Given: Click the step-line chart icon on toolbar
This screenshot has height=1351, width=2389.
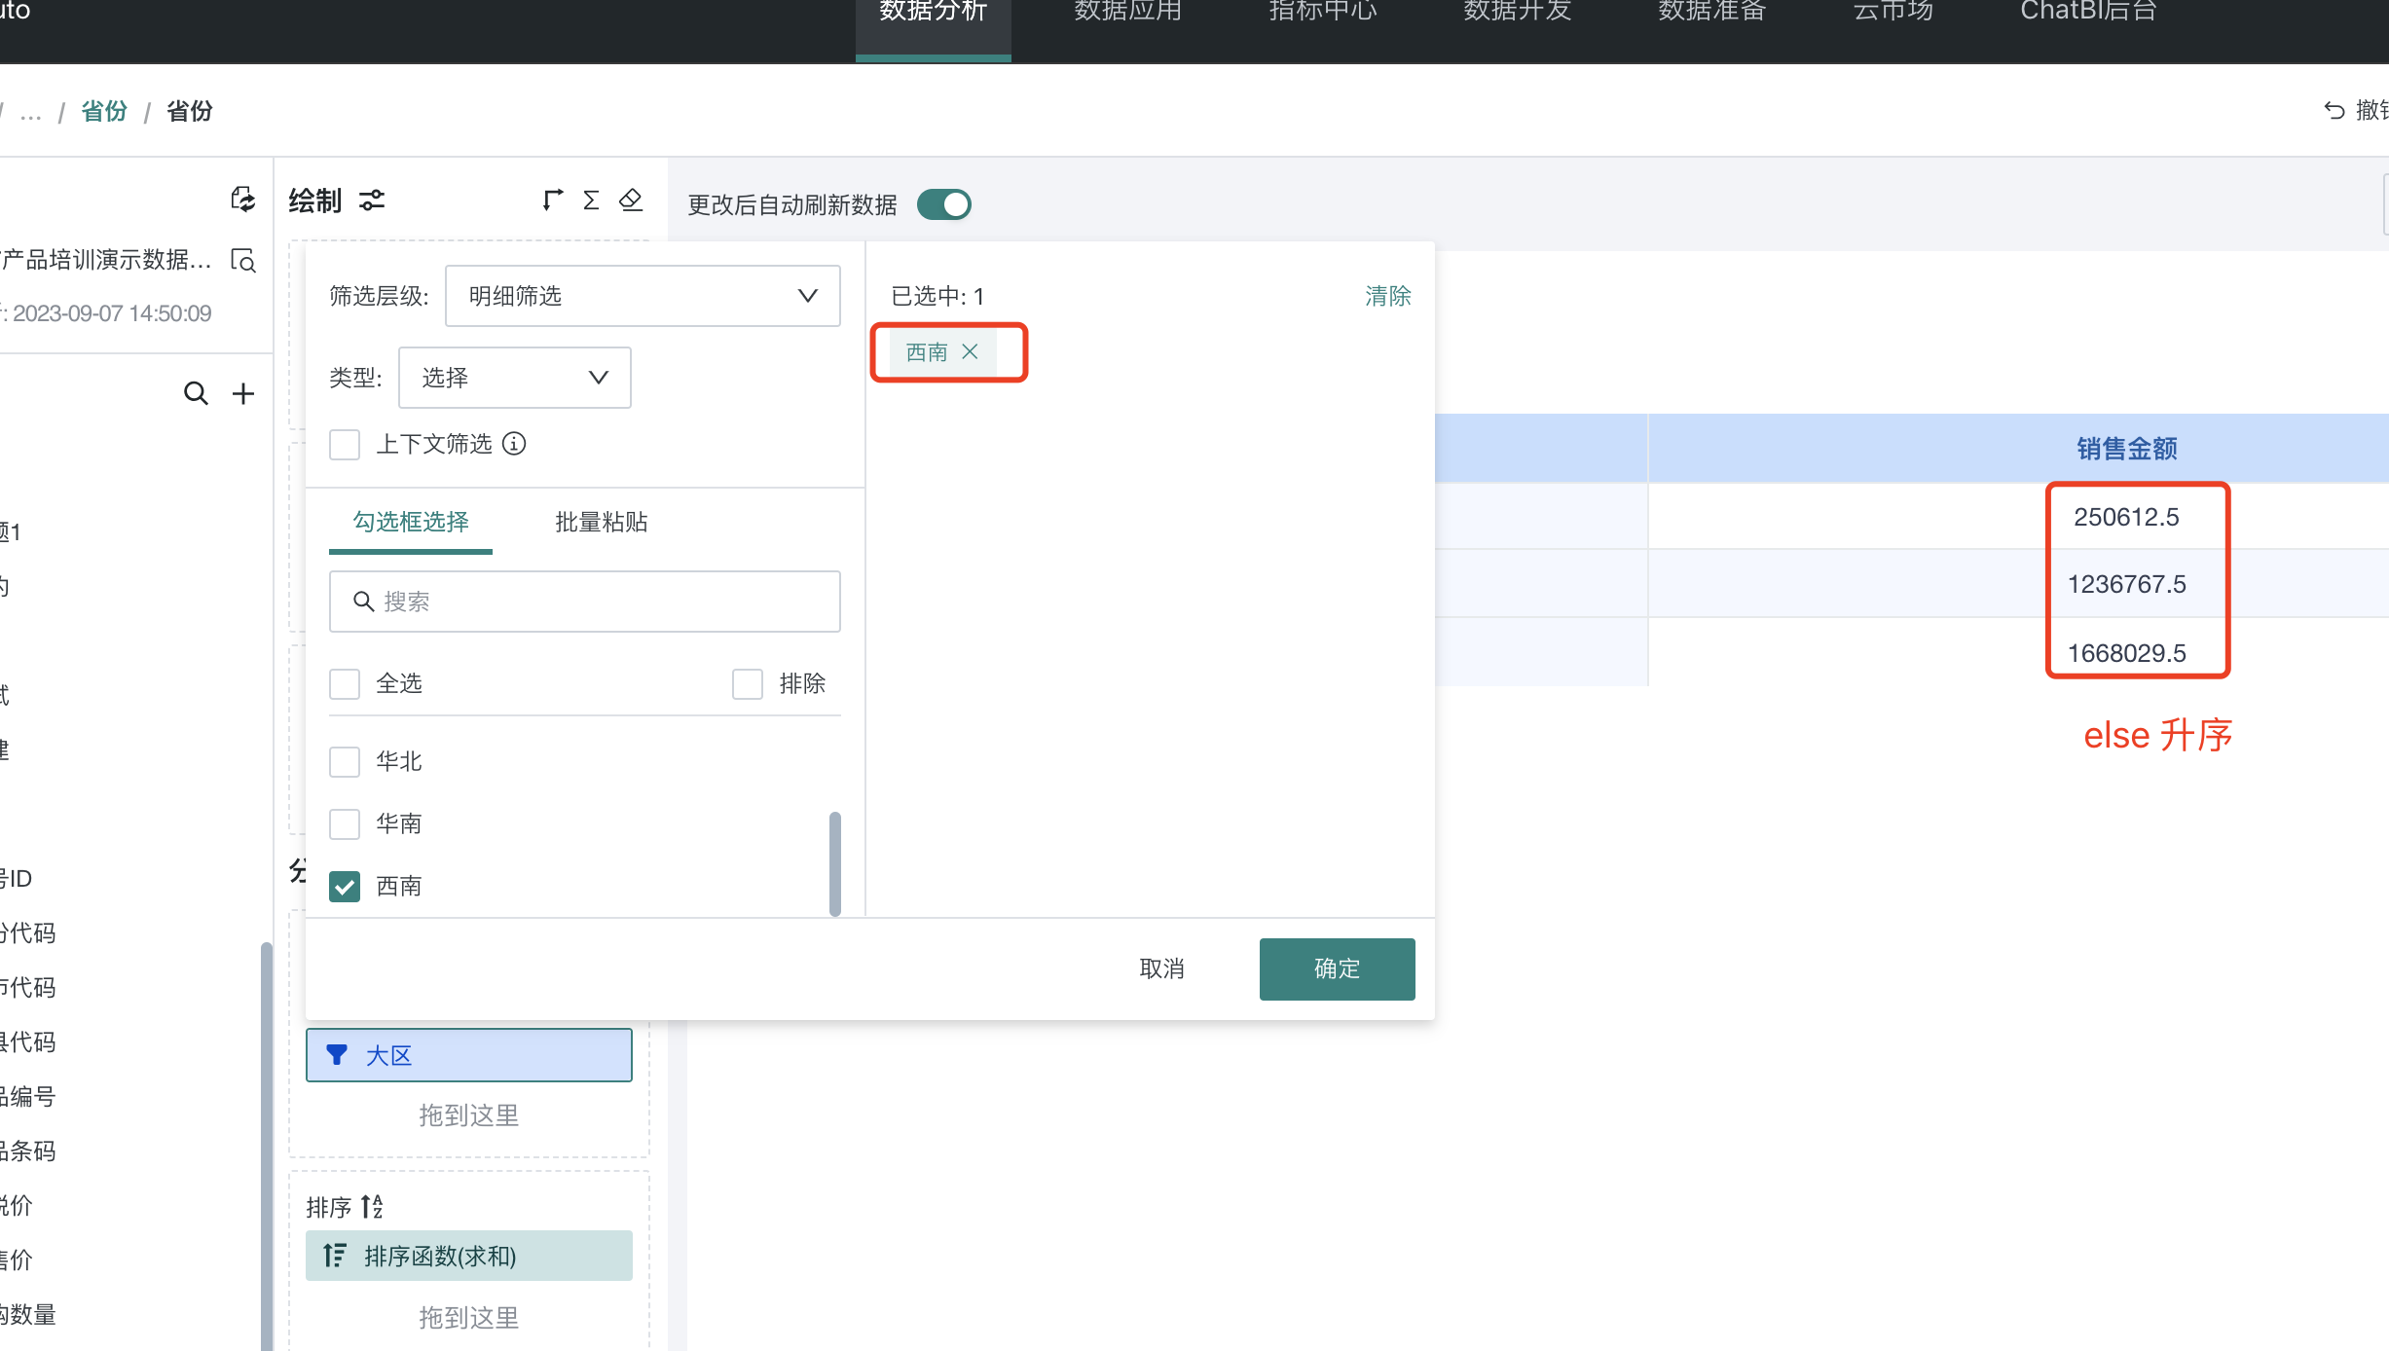Looking at the screenshot, I should 552,200.
